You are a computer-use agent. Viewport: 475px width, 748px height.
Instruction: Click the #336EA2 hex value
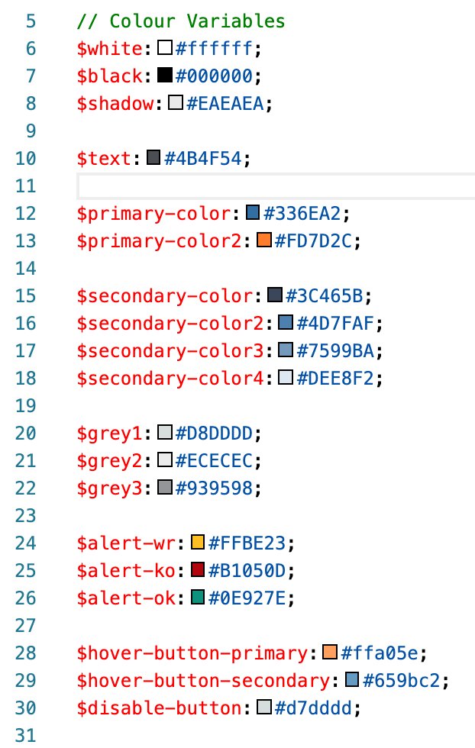click(x=302, y=213)
